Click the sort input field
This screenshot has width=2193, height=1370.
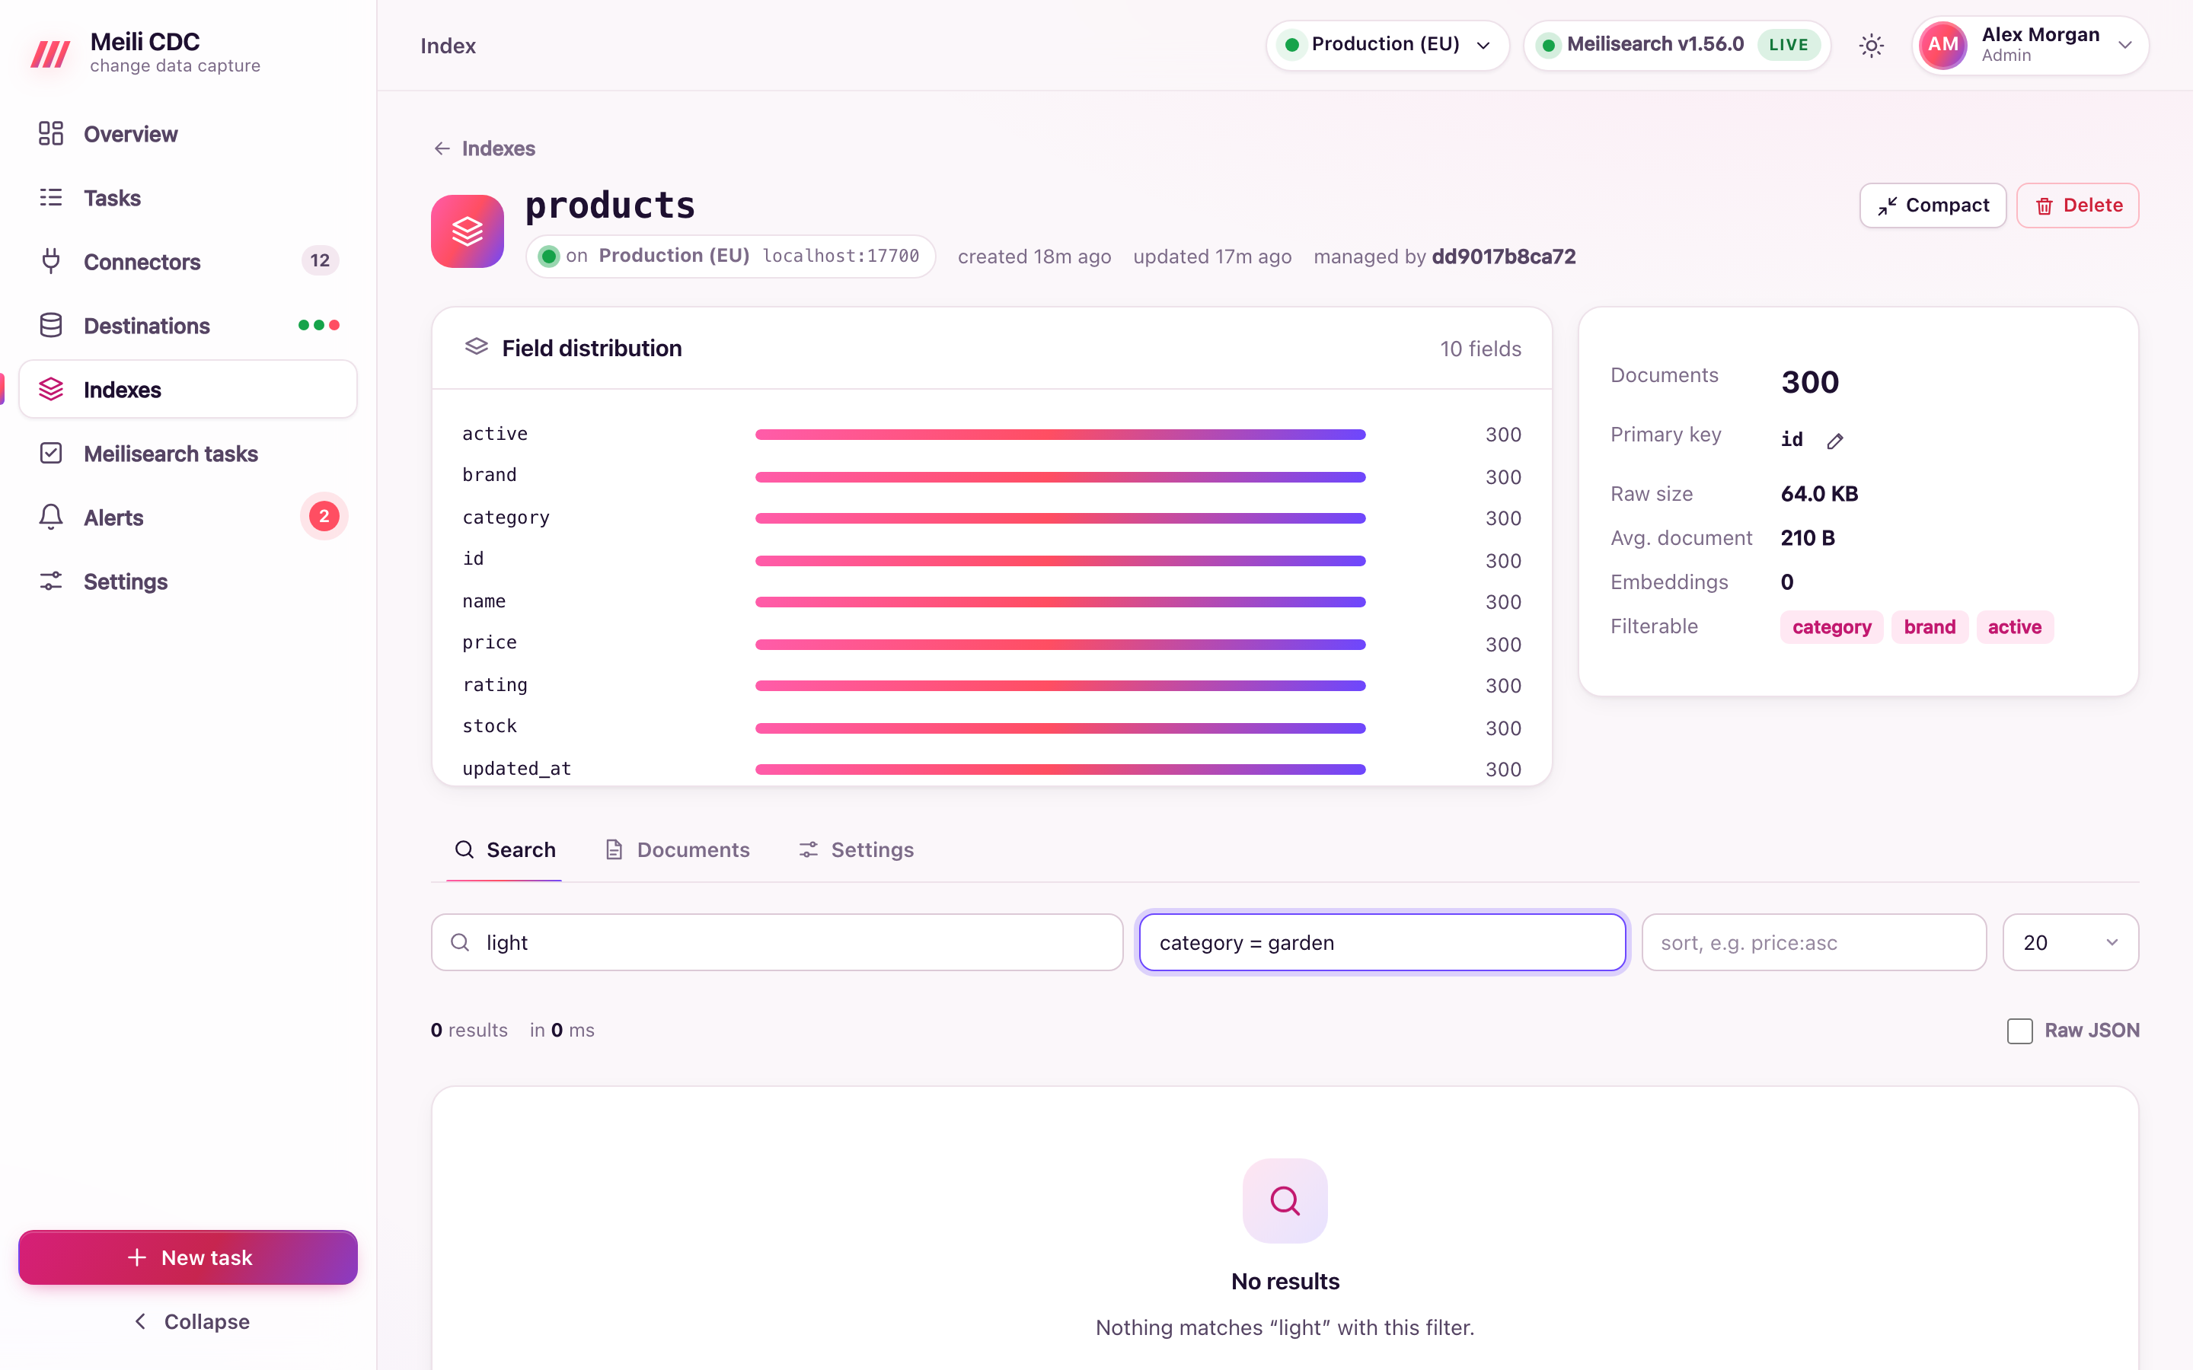[x=1815, y=942]
